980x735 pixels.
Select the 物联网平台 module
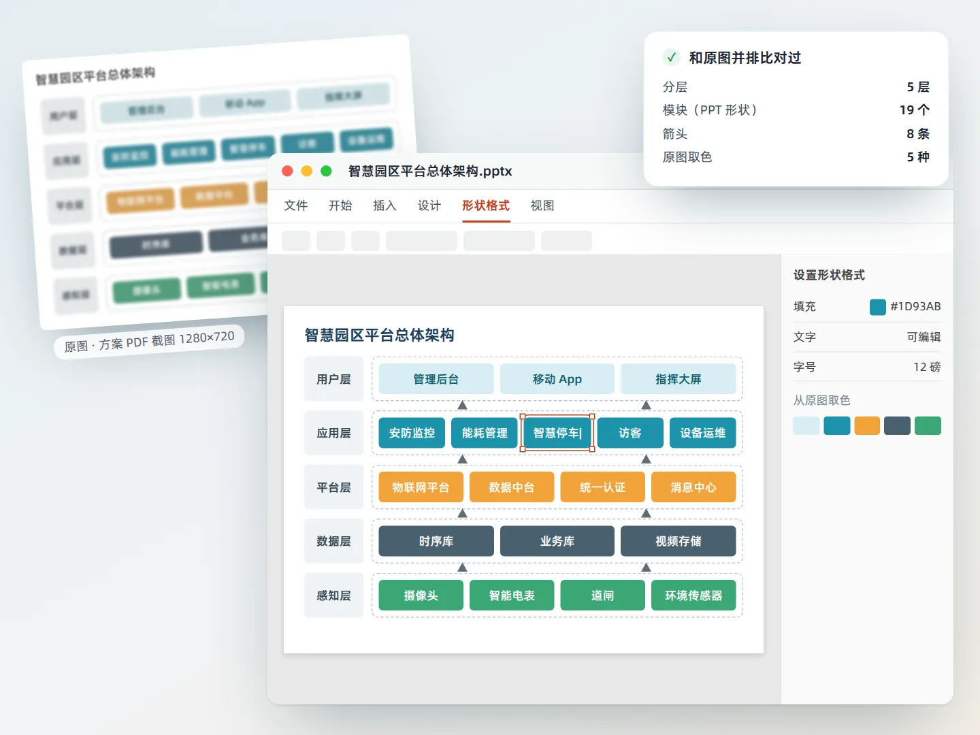tap(421, 487)
